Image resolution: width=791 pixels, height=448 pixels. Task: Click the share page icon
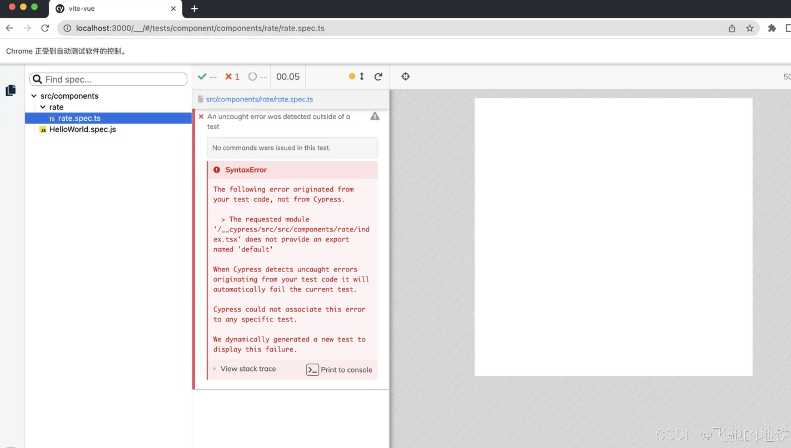coord(732,28)
